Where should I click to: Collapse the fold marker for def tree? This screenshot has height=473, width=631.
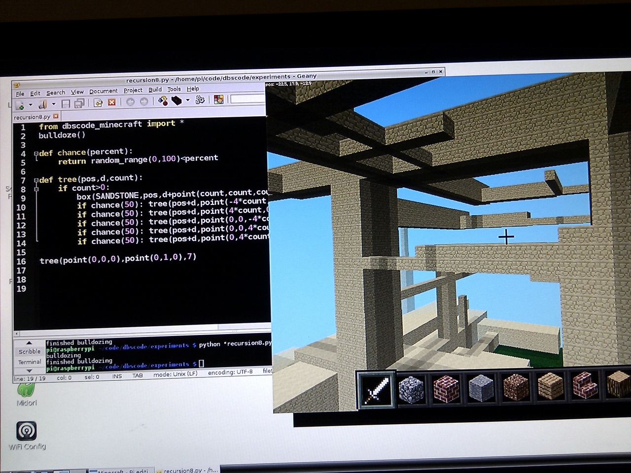[36, 180]
